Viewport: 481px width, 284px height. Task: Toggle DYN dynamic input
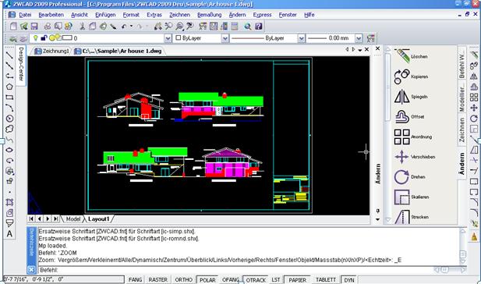348,279
